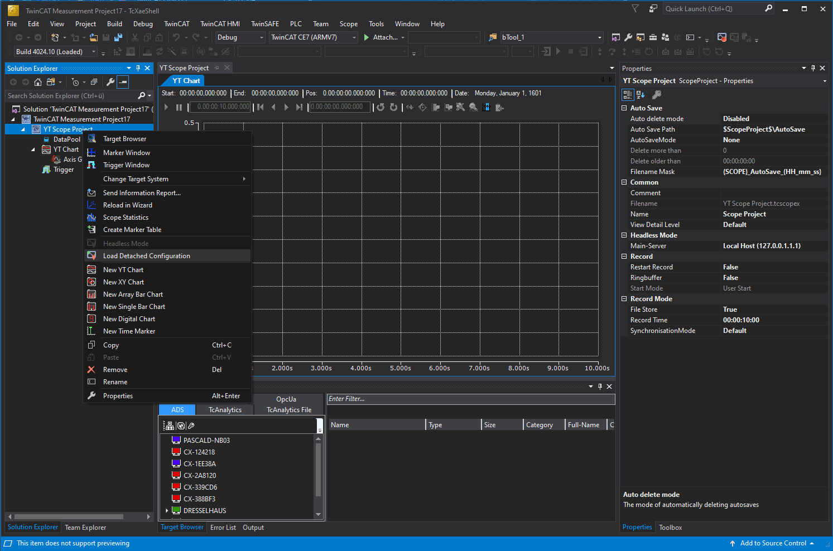Click the Home icon in Solution Explorer toolbar
The image size is (833, 551).
click(x=38, y=82)
